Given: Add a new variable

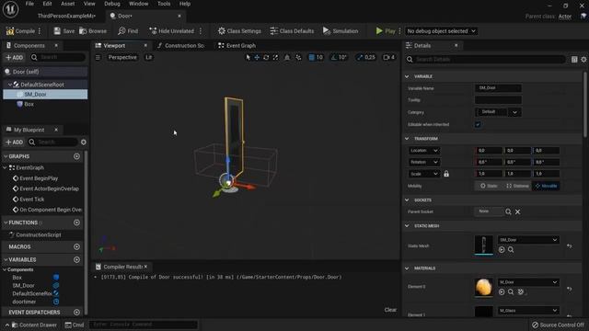Looking at the screenshot, I should tap(76, 259).
